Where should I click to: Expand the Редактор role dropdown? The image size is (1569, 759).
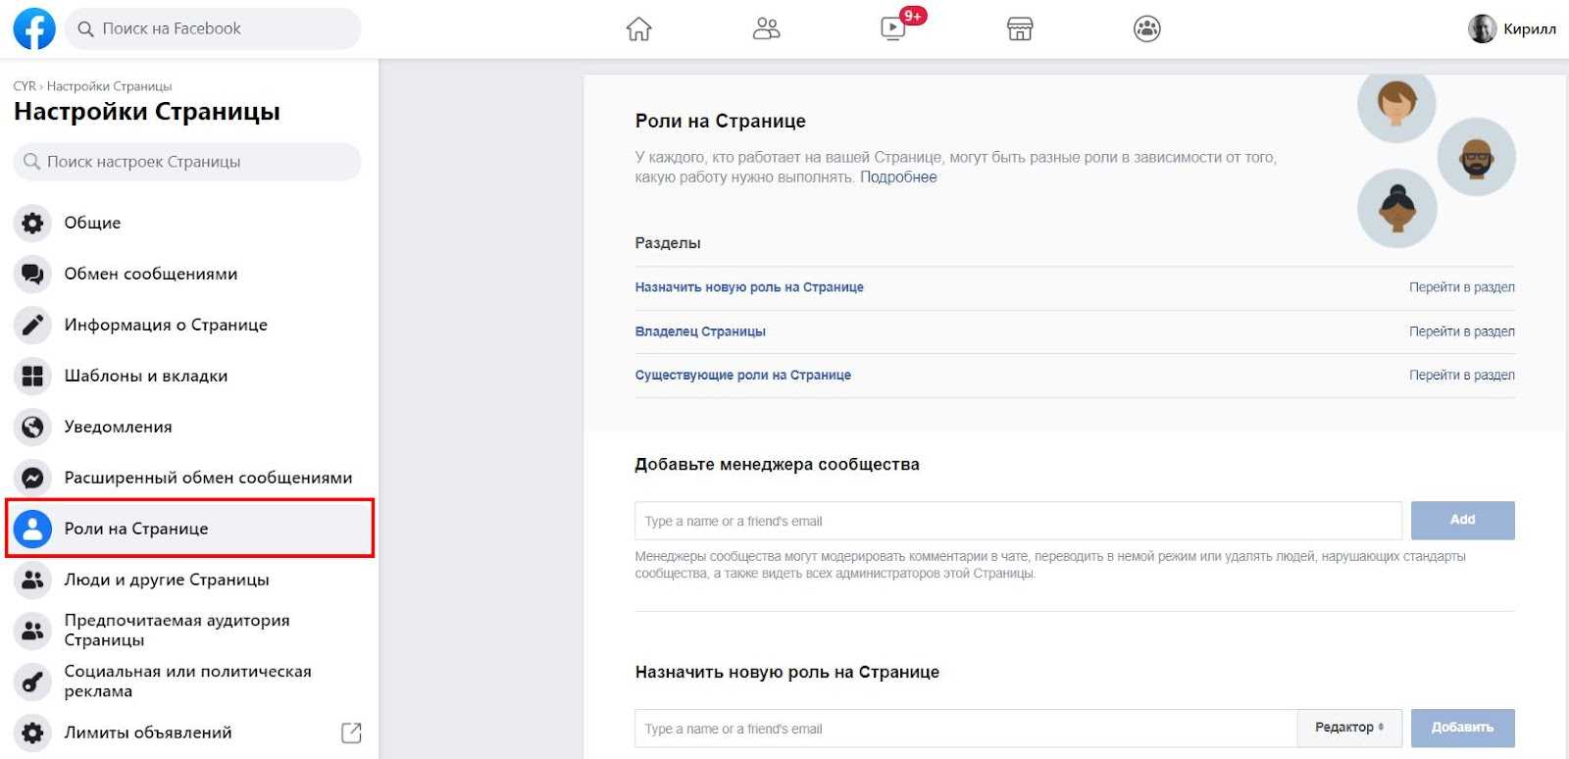tap(1349, 728)
